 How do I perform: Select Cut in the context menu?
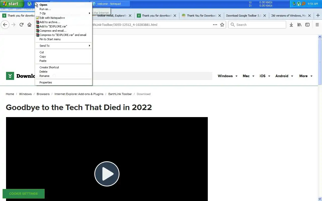63,52
